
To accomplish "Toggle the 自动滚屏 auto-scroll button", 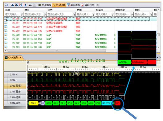I will coord(59,5).
